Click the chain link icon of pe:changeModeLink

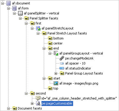[x=62, y=58]
